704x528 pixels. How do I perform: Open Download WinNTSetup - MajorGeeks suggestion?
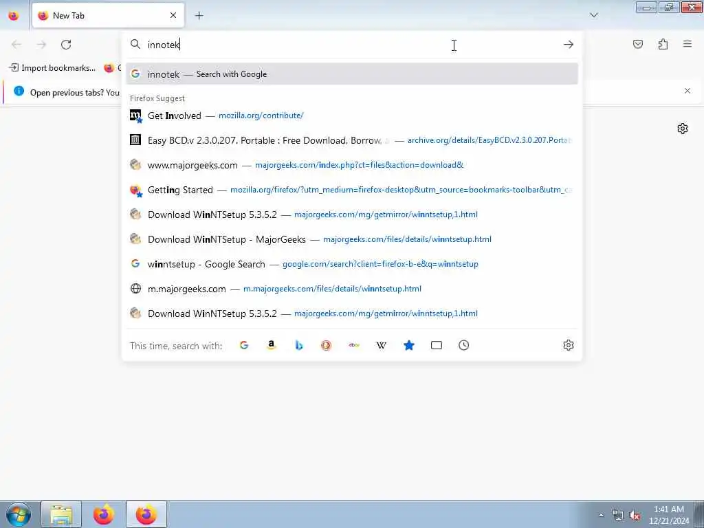coord(352,239)
